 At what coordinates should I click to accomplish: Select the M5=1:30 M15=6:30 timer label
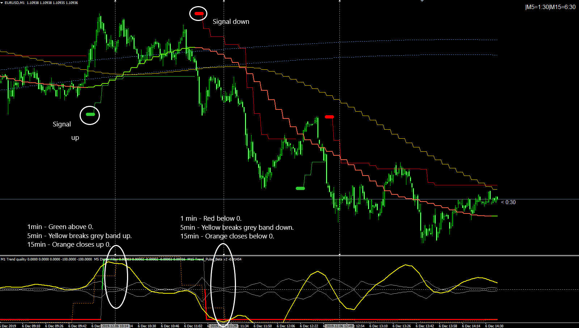click(550, 7)
